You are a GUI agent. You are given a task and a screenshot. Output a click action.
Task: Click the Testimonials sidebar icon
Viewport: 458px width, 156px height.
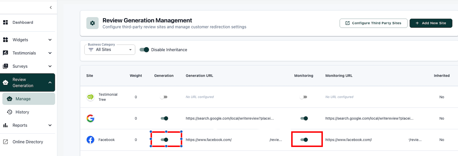(5, 53)
